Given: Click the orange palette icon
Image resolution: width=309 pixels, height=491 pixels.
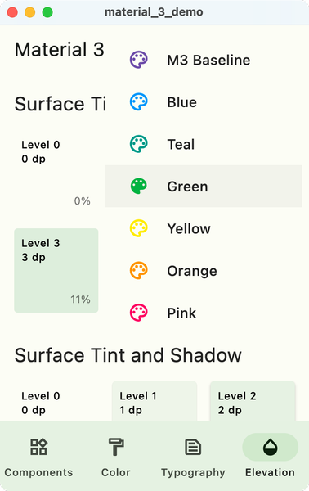Looking at the screenshot, I should coord(138,271).
